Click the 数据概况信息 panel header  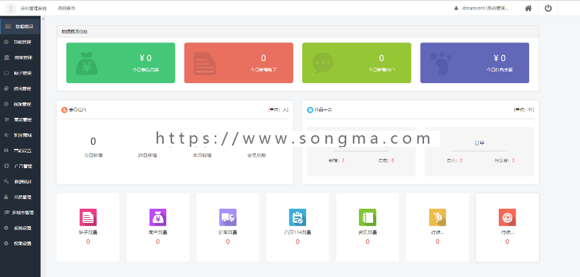tap(297, 32)
